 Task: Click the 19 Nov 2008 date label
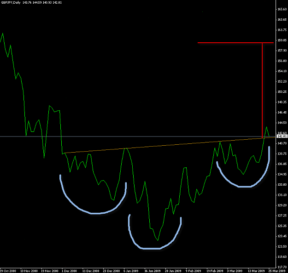(x=50, y=271)
